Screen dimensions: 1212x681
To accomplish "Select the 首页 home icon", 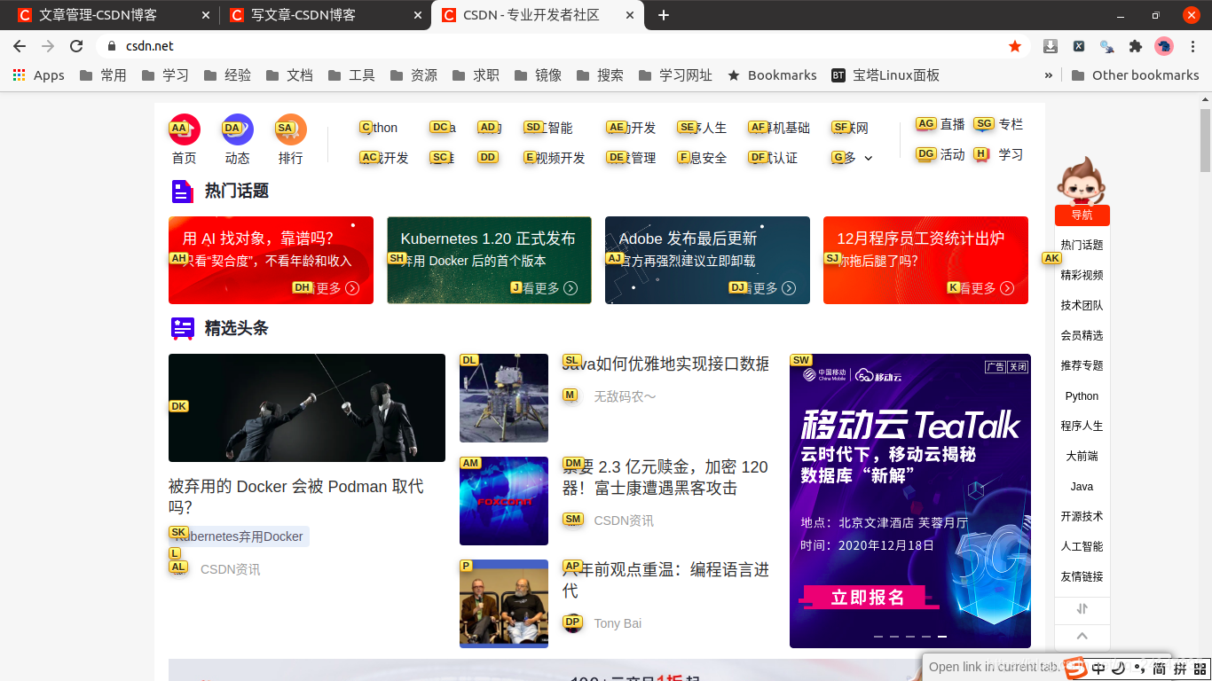I will click(x=184, y=129).
